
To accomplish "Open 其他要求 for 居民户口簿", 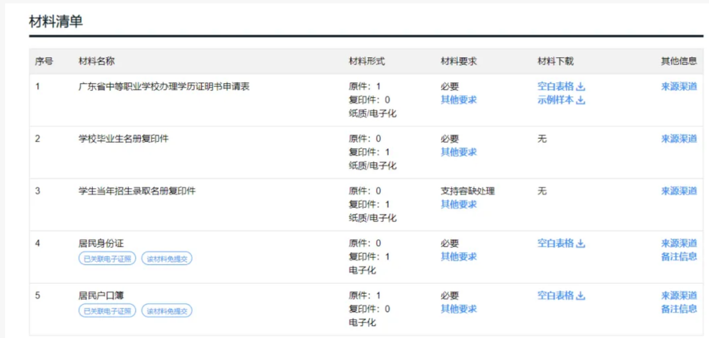I will (458, 308).
